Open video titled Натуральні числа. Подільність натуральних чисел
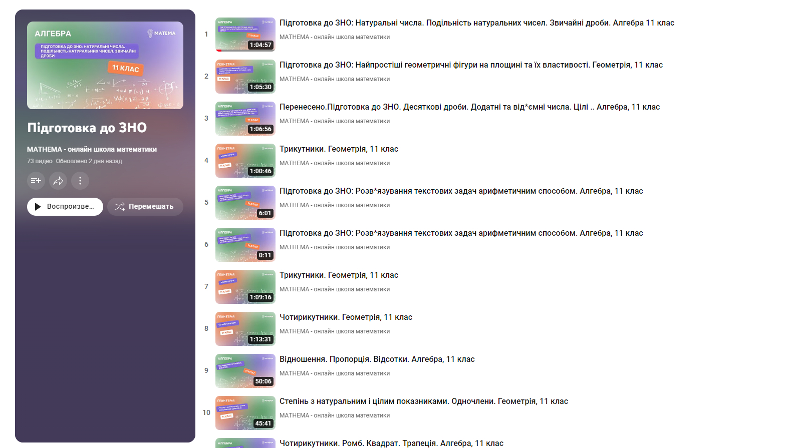 [x=477, y=23]
